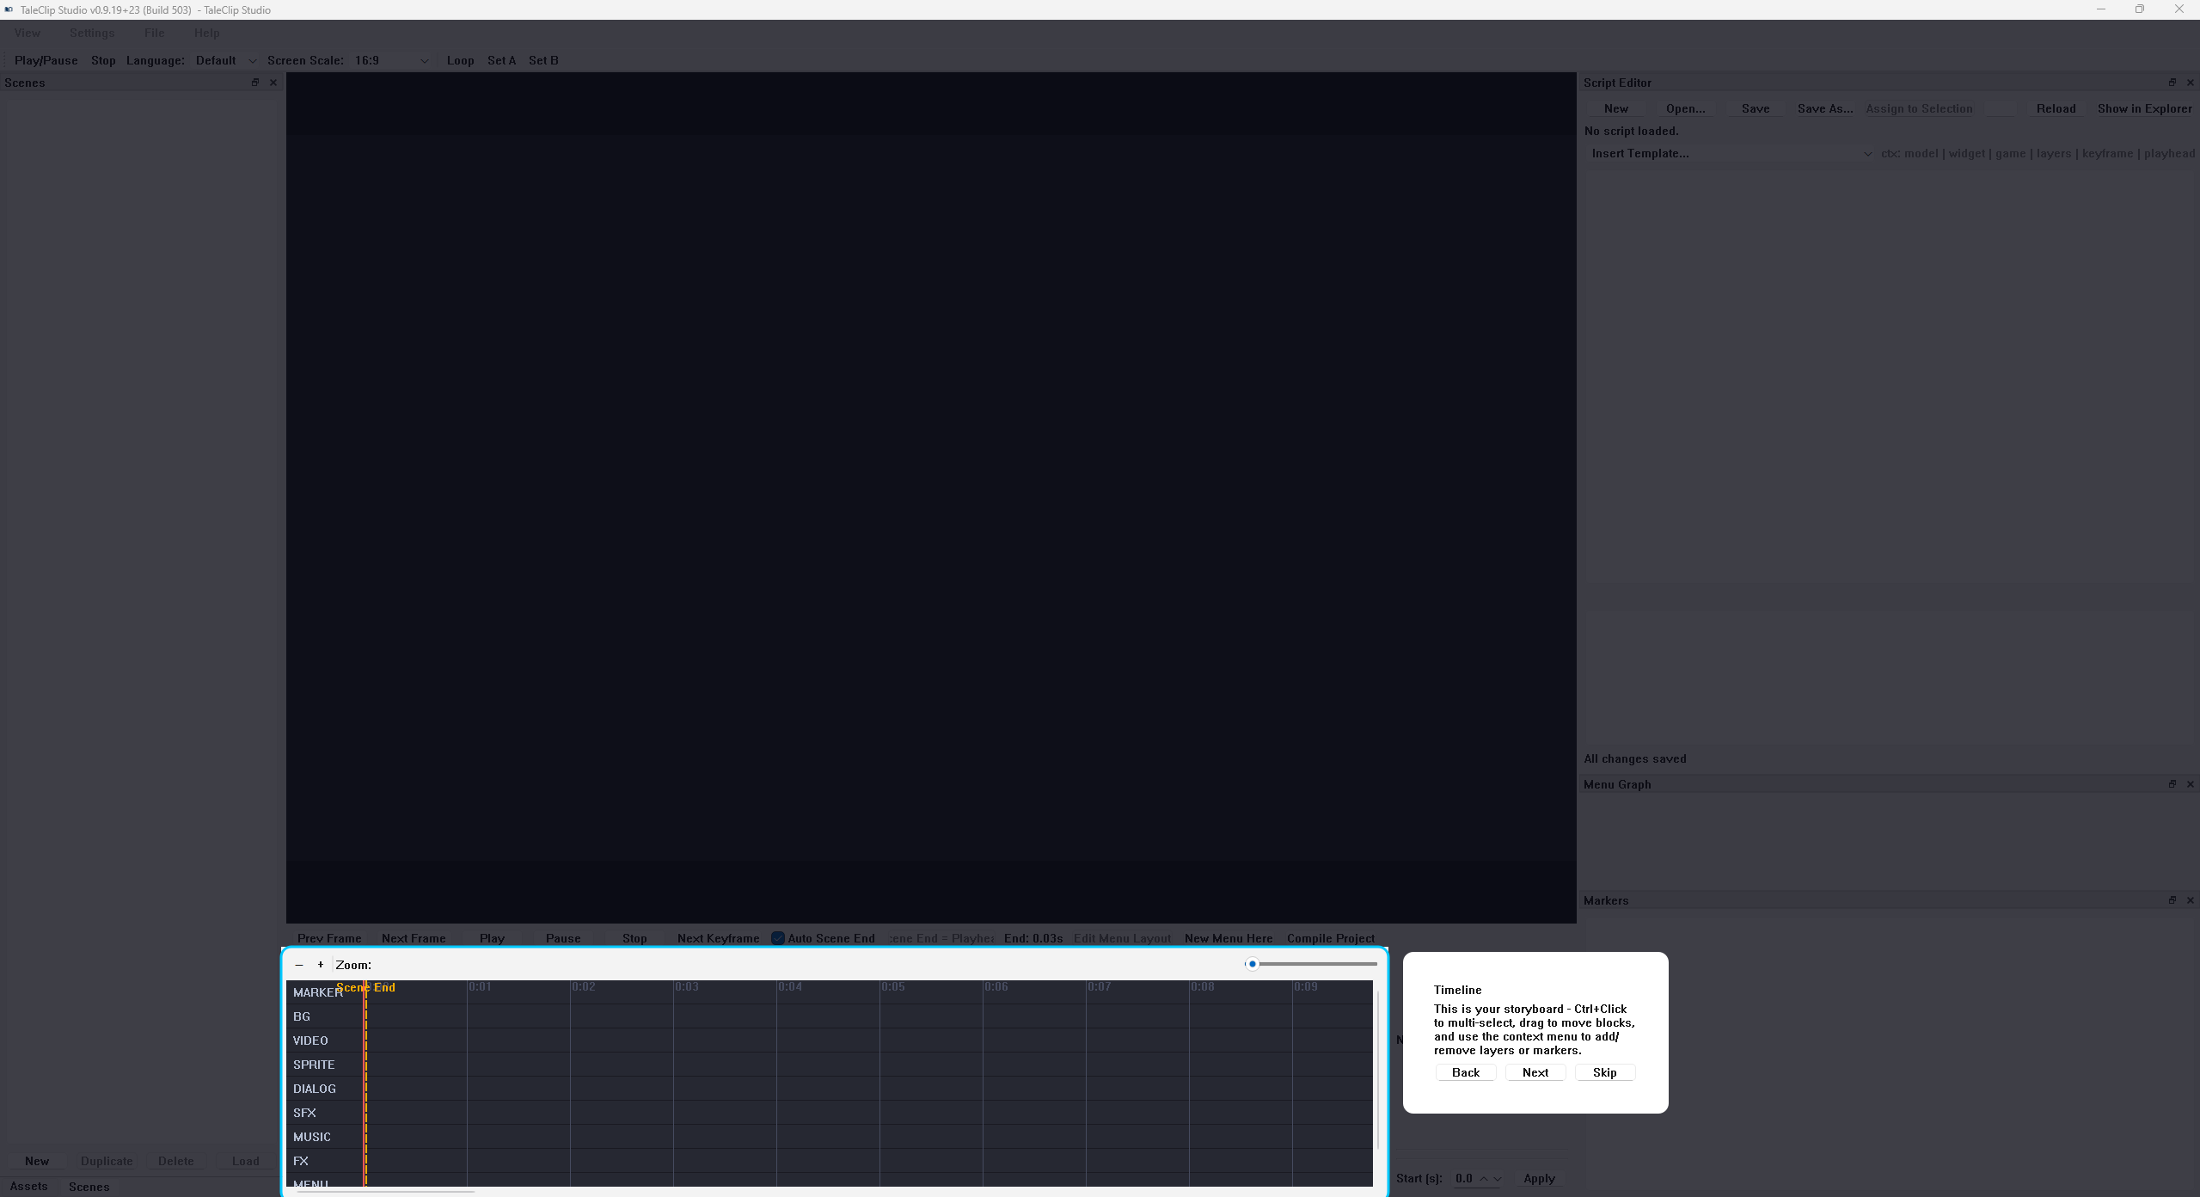The image size is (2200, 1197).
Task: Click the Compile Project button
Action: pos(1330,938)
